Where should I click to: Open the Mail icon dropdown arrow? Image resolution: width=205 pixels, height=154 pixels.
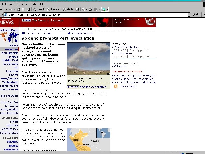click(x=86, y=9)
